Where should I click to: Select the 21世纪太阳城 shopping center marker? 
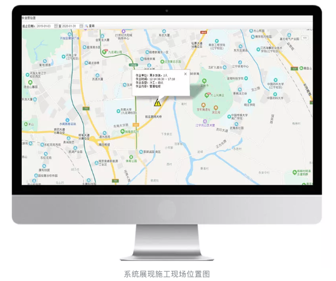tap(124, 31)
